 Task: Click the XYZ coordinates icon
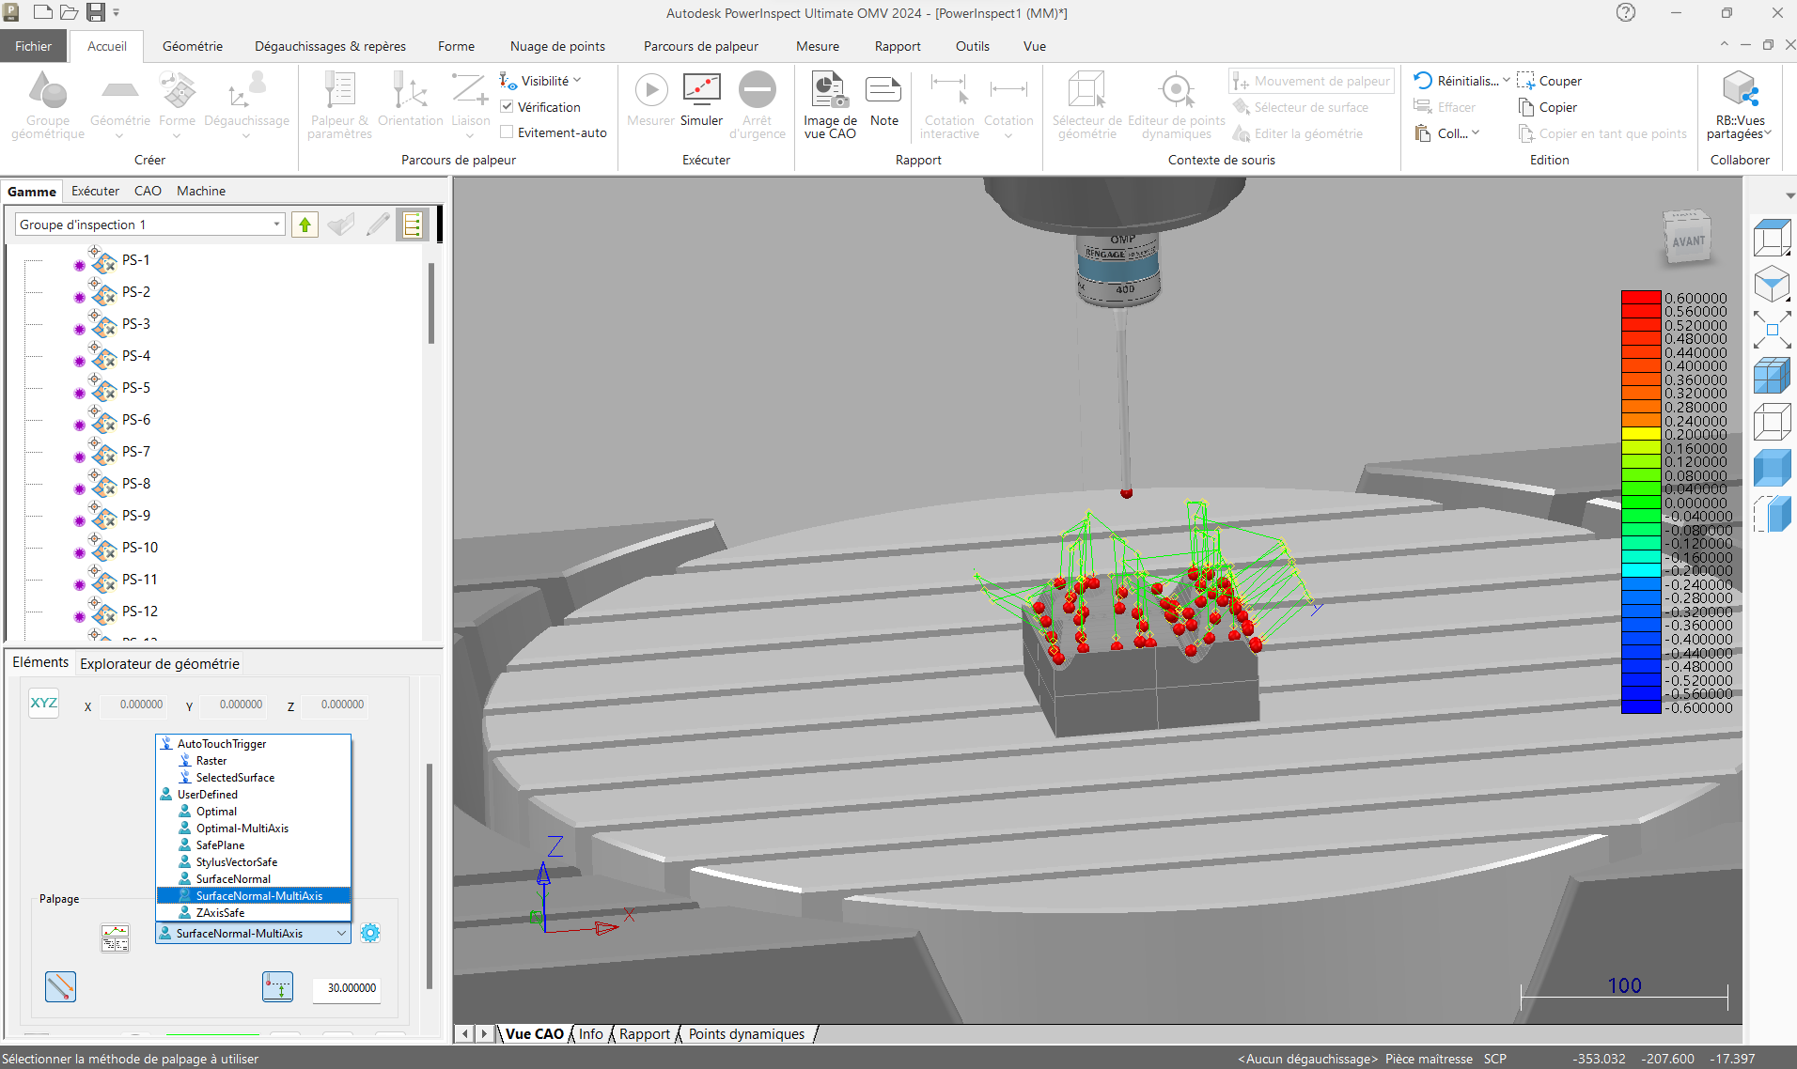tap(44, 704)
